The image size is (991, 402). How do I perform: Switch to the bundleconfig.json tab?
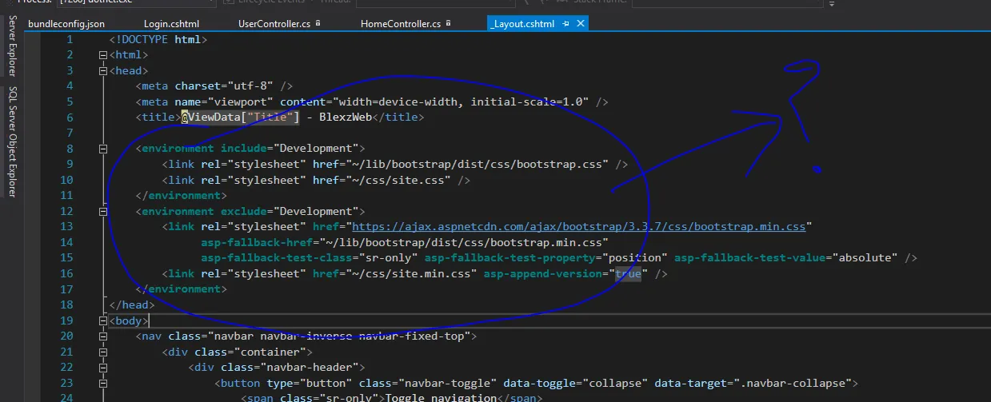coord(66,24)
